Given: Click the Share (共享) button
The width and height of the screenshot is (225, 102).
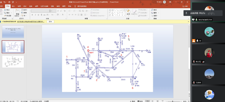Looking at the screenshot, I should coord(185,6).
